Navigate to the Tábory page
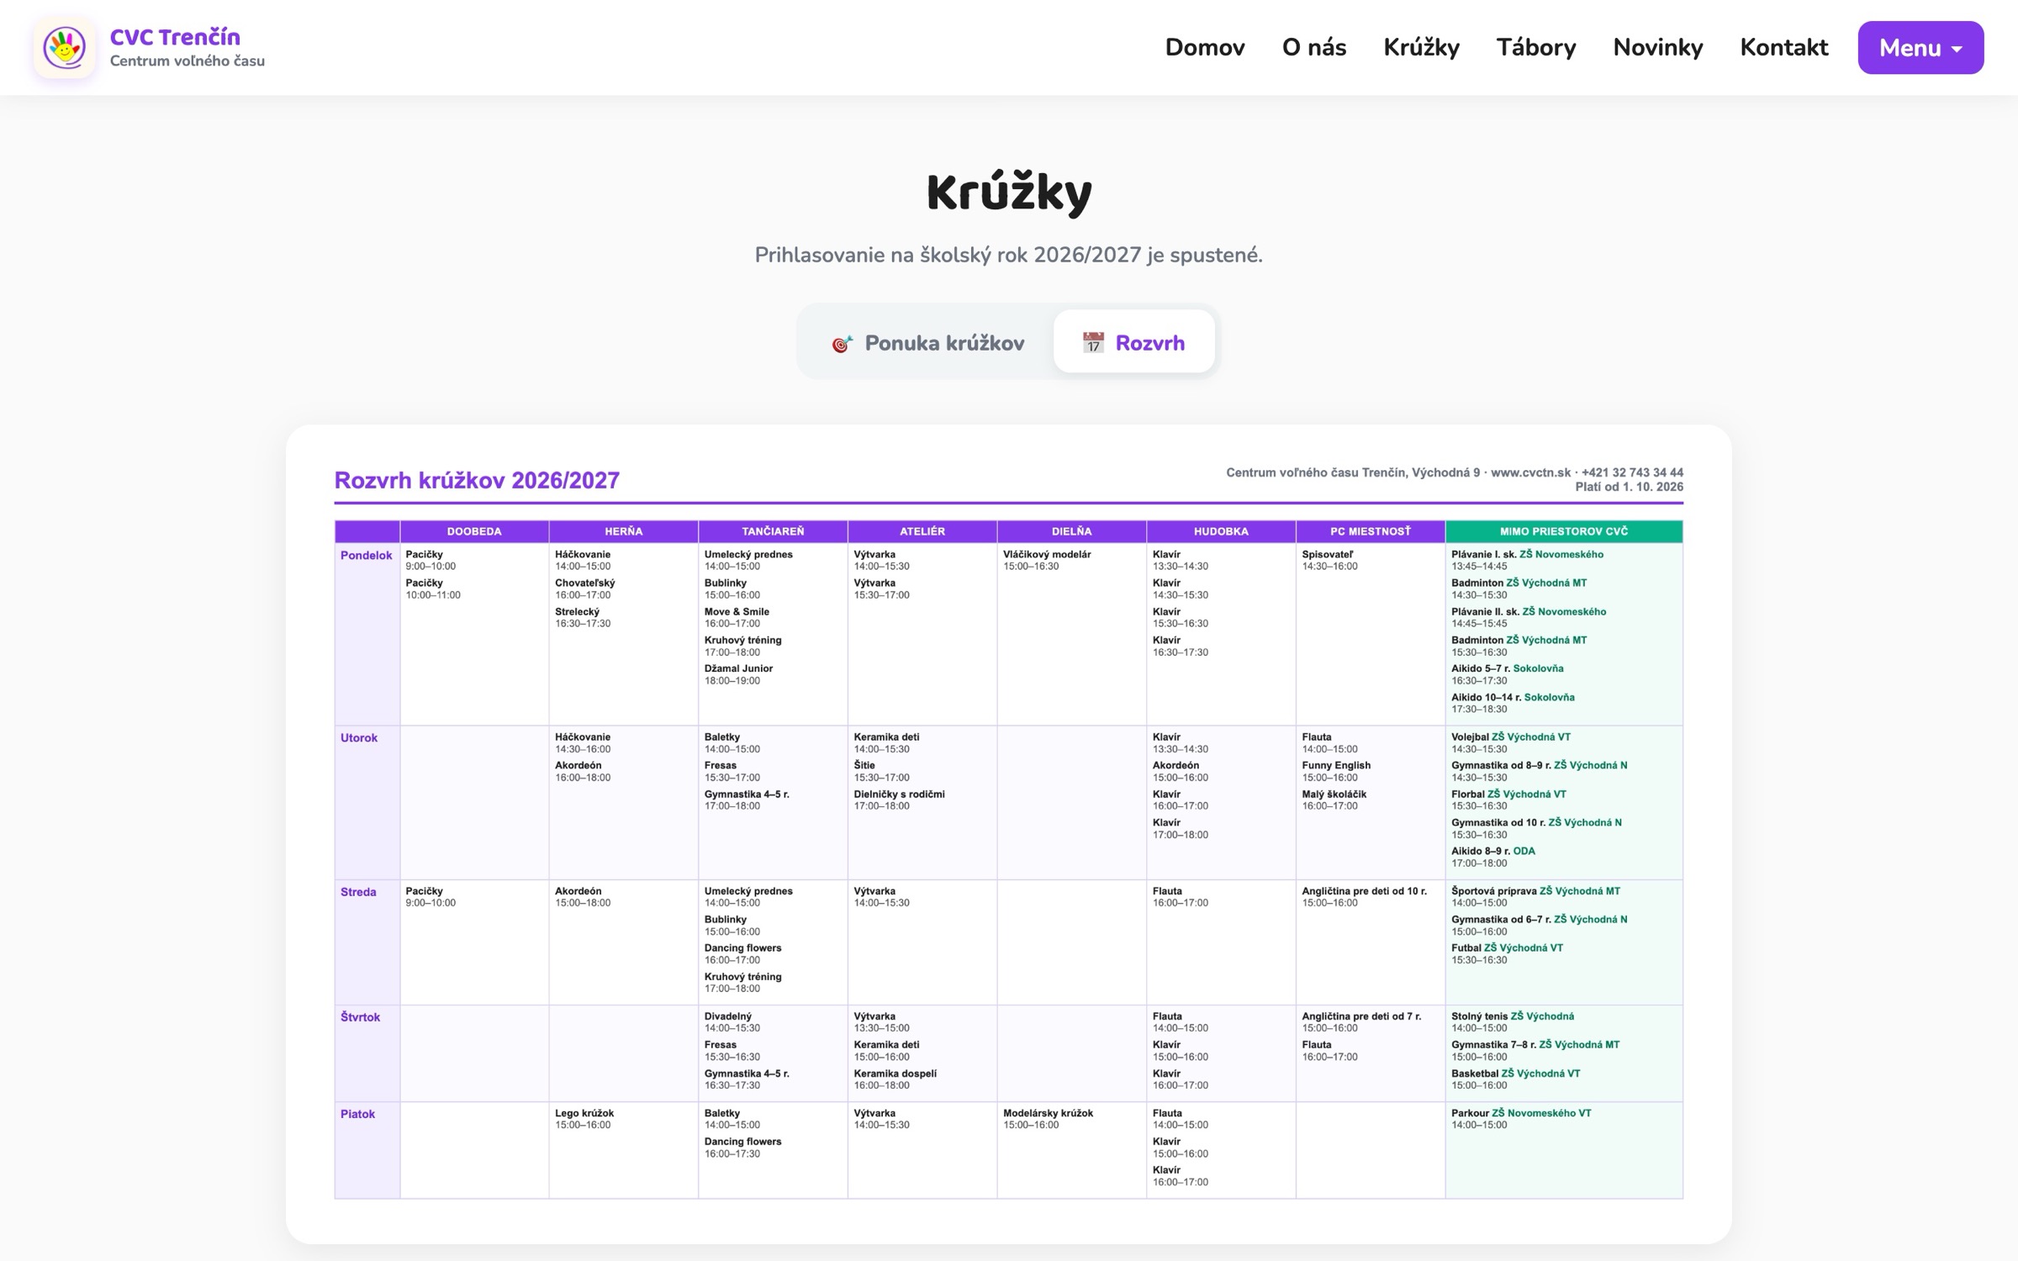Image resolution: width=2018 pixels, height=1261 pixels. pyautogui.click(x=1536, y=47)
